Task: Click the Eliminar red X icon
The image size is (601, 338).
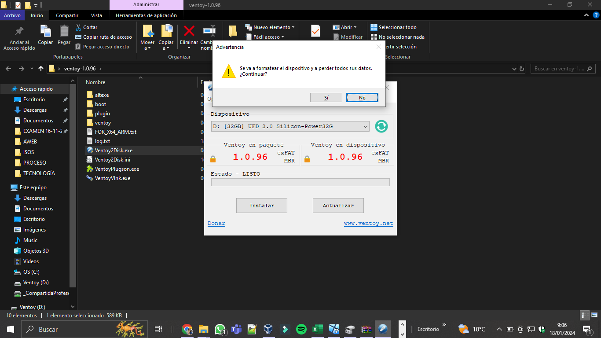Action: click(x=189, y=31)
